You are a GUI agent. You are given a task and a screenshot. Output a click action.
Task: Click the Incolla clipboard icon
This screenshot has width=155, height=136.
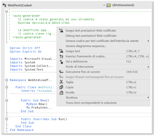click(x=61, y=93)
